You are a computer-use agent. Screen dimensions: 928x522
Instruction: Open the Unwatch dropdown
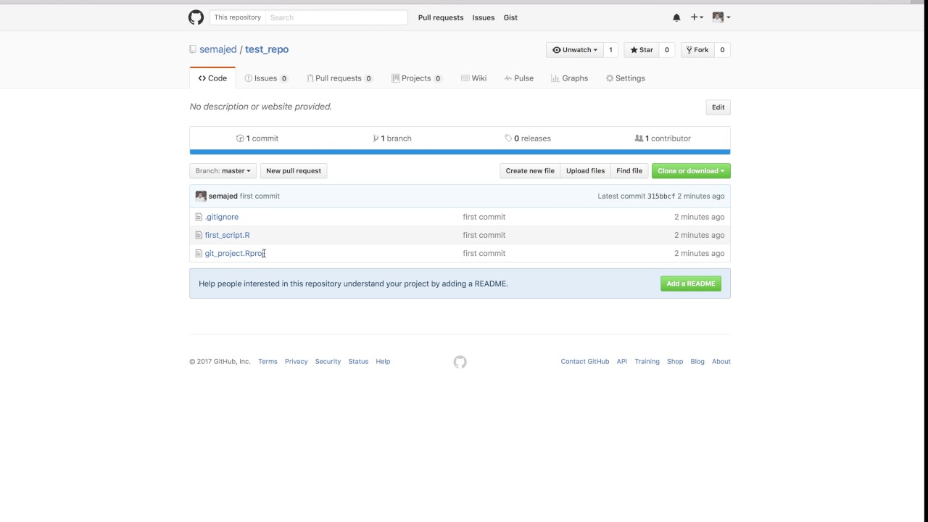(x=575, y=50)
